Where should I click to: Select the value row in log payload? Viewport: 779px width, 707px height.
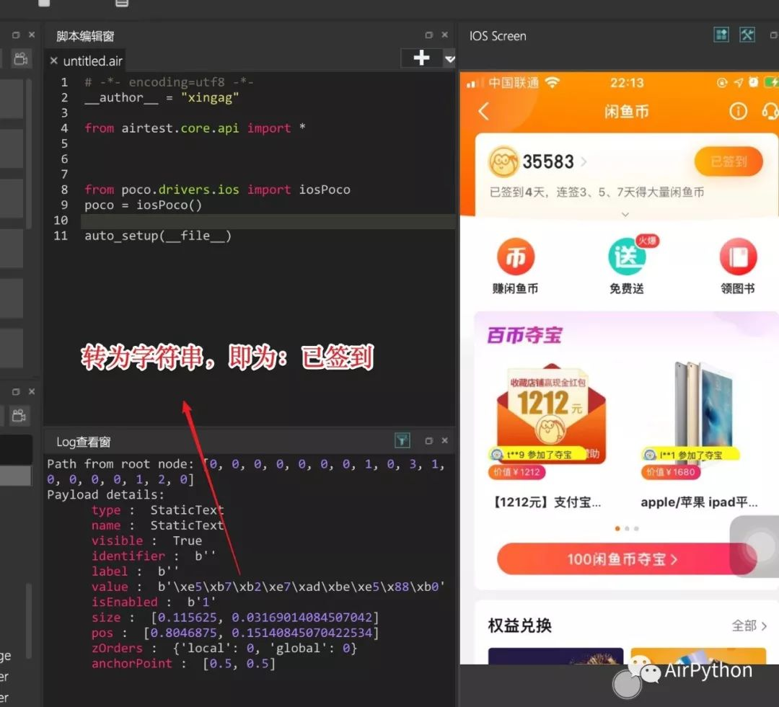(x=268, y=587)
